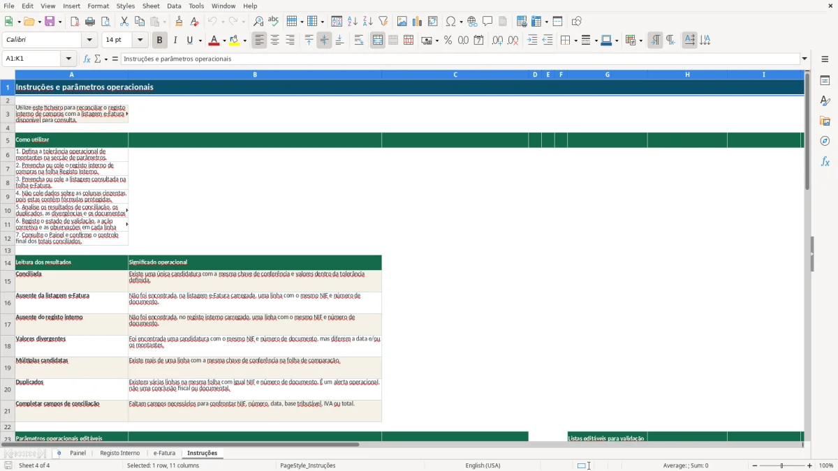
Task: Expand Name Box dropdown
Action: tap(68, 59)
